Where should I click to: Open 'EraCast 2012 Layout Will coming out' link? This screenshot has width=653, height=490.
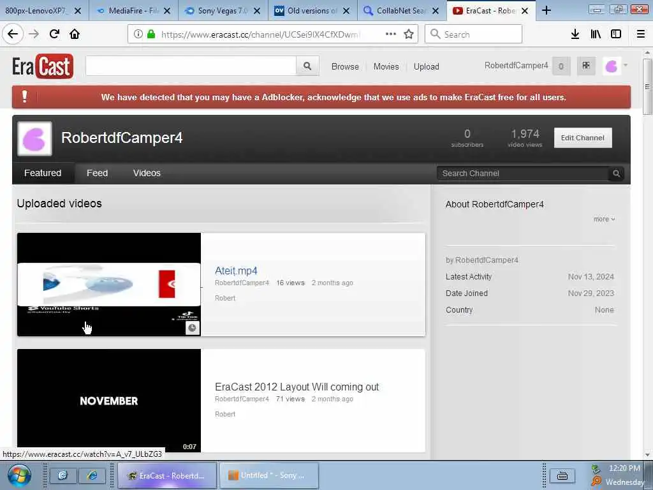[x=297, y=387]
